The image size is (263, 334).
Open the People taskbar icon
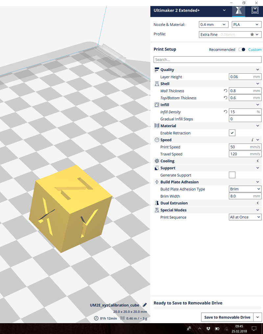(x=189, y=328)
